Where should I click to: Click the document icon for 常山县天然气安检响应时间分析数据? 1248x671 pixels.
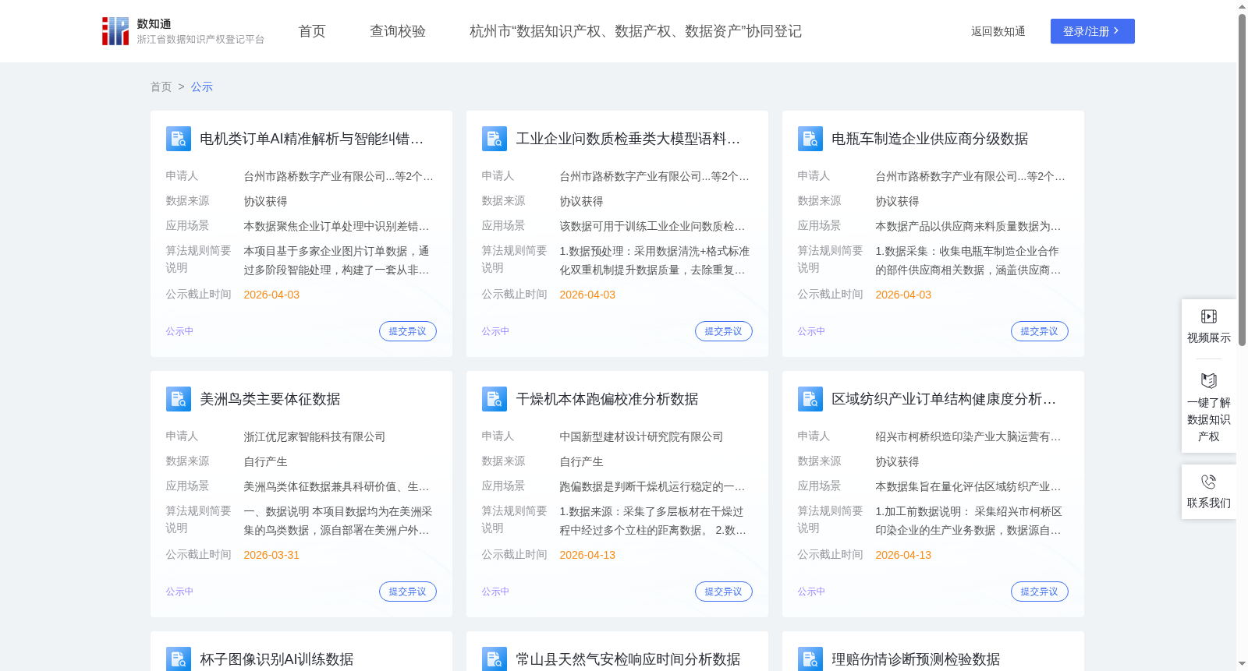click(495, 659)
